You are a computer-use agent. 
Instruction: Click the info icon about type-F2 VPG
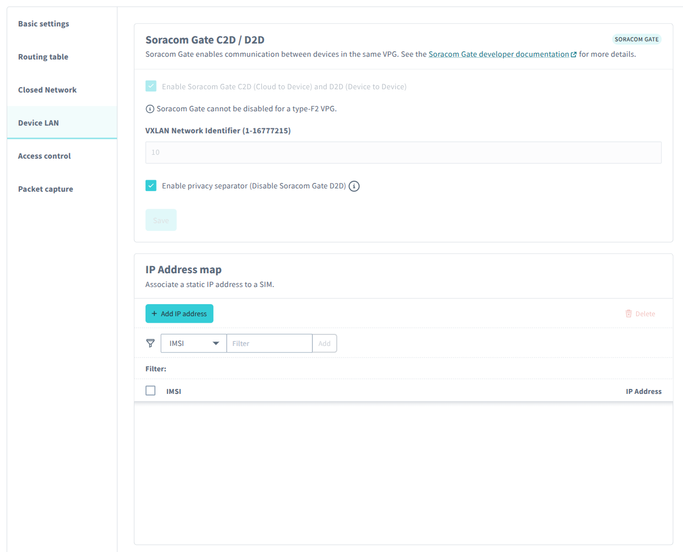click(x=150, y=109)
